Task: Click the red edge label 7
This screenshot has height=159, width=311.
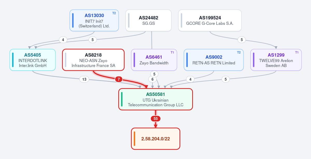Action: 119,79
